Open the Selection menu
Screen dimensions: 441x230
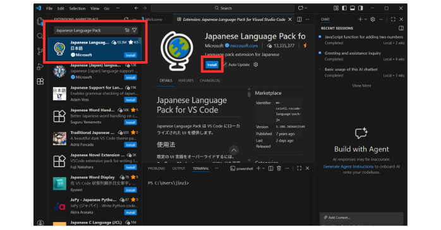pos(77,8)
